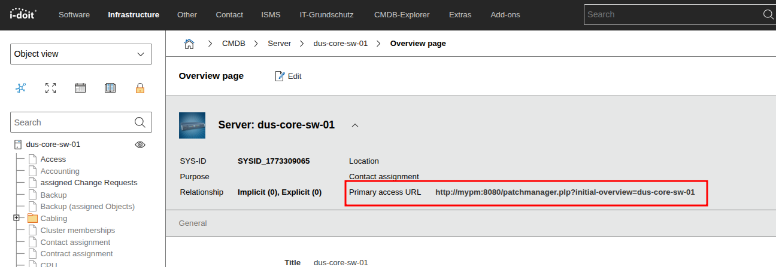Open Contract assignment tree category

pos(77,254)
